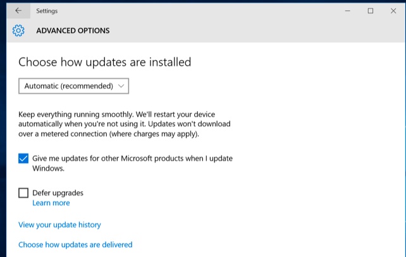The height and width of the screenshot is (257, 406).
Task: Enable the Defer upgrades checkbox
Action: 23,193
